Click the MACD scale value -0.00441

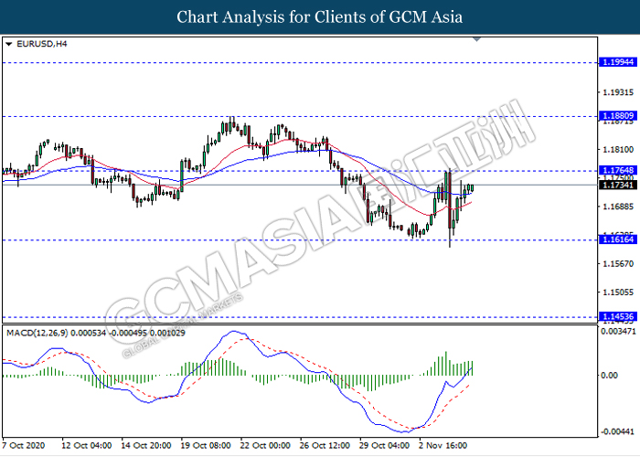click(x=617, y=431)
